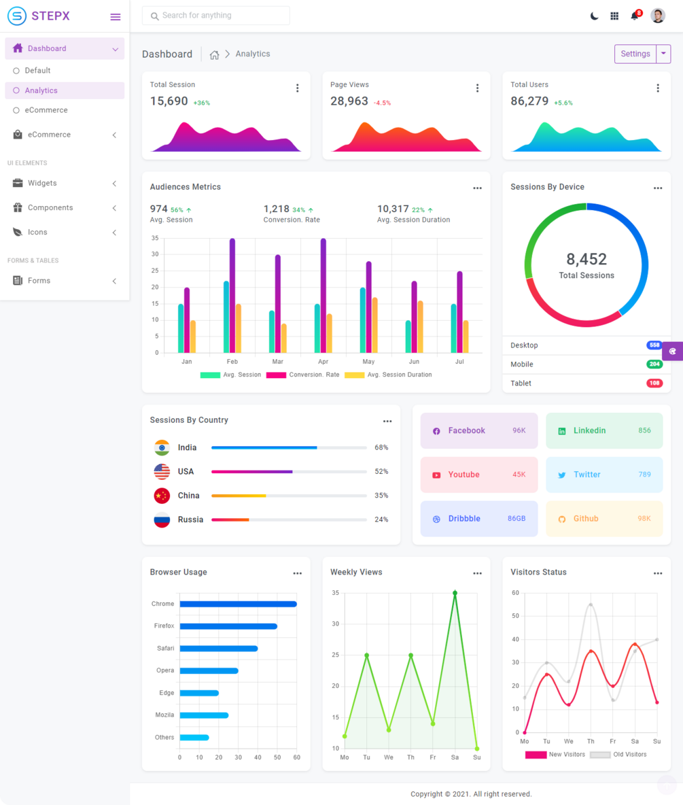This screenshot has width=683, height=805.
Task: Expand the Forms sidebar menu
Action: (65, 281)
